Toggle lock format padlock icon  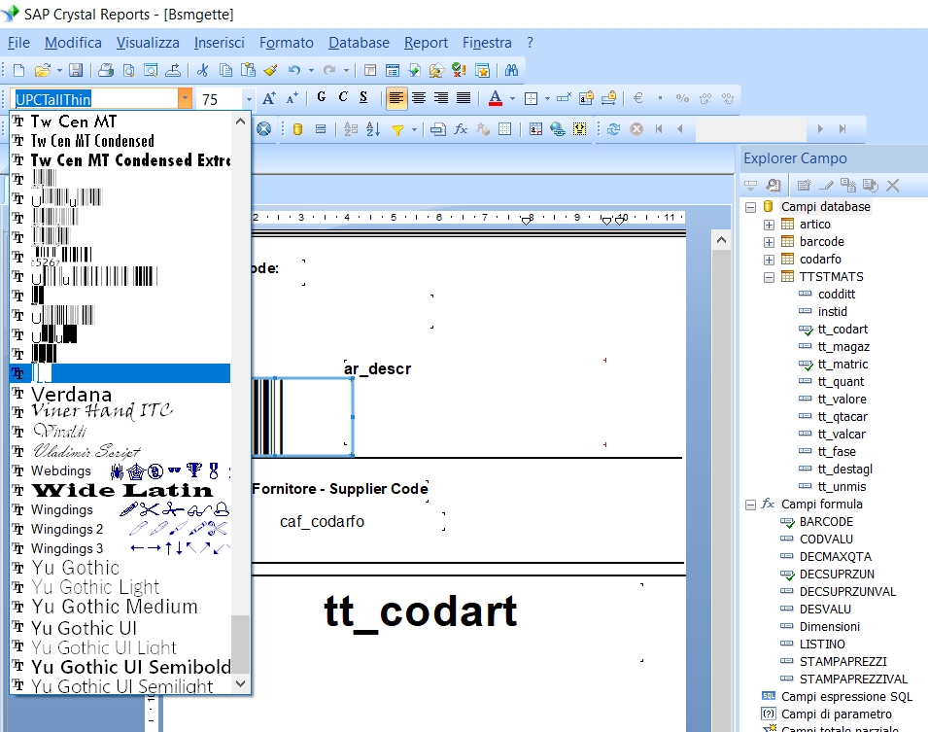pyautogui.click(x=586, y=98)
